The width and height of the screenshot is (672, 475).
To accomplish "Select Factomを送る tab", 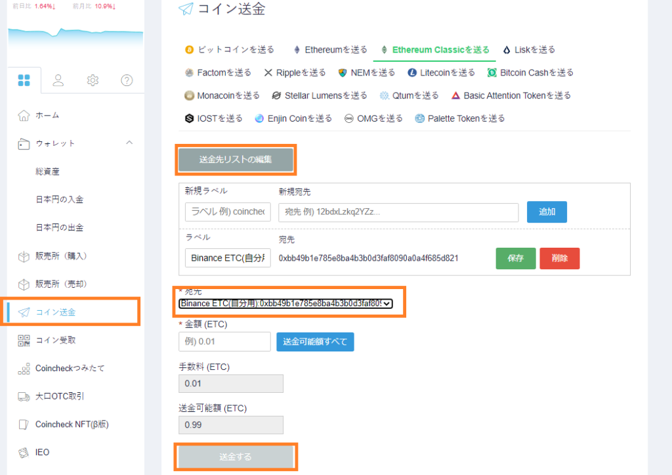I will click(x=218, y=72).
